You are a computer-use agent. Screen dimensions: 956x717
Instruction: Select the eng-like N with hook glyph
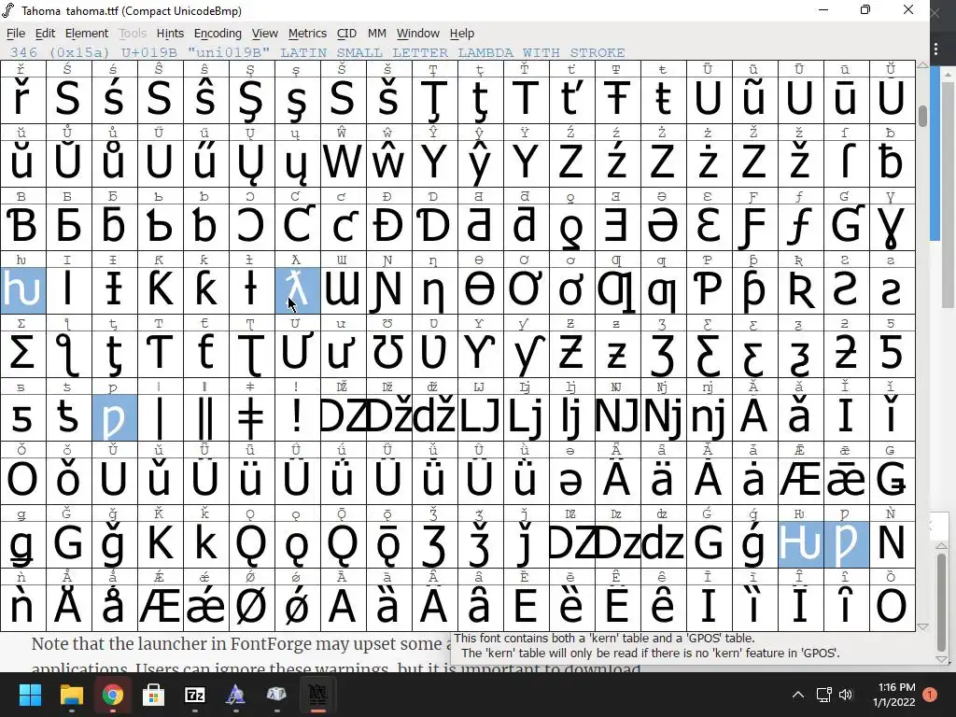tap(389, 290)
